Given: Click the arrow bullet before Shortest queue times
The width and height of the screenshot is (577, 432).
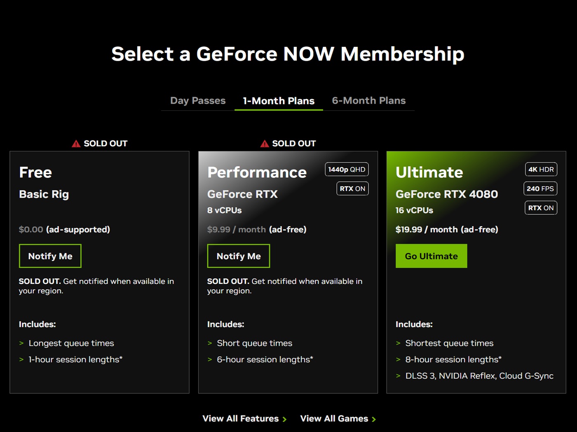Looking at the screenshot, I should coord(398,343).
